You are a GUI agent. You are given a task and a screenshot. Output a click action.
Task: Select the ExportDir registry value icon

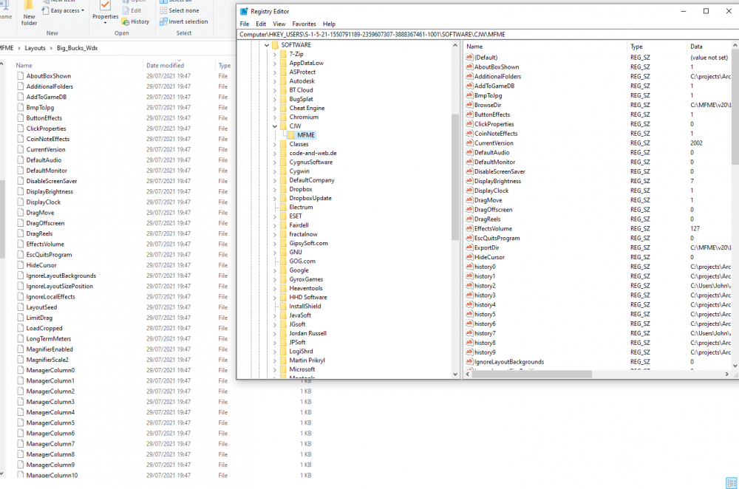pos(469,247)
